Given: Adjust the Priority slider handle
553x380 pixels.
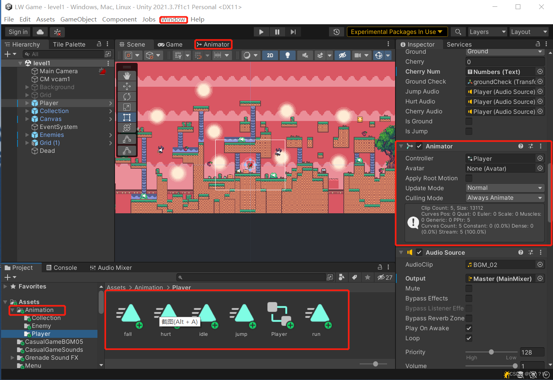Looking at the screenshot, I should click(491, 352).
